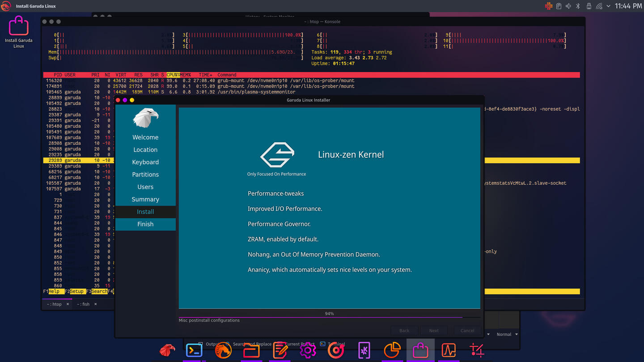The image size is (644, 362).
Task: Open the pie chart dock icon
Action: (392, 350)
